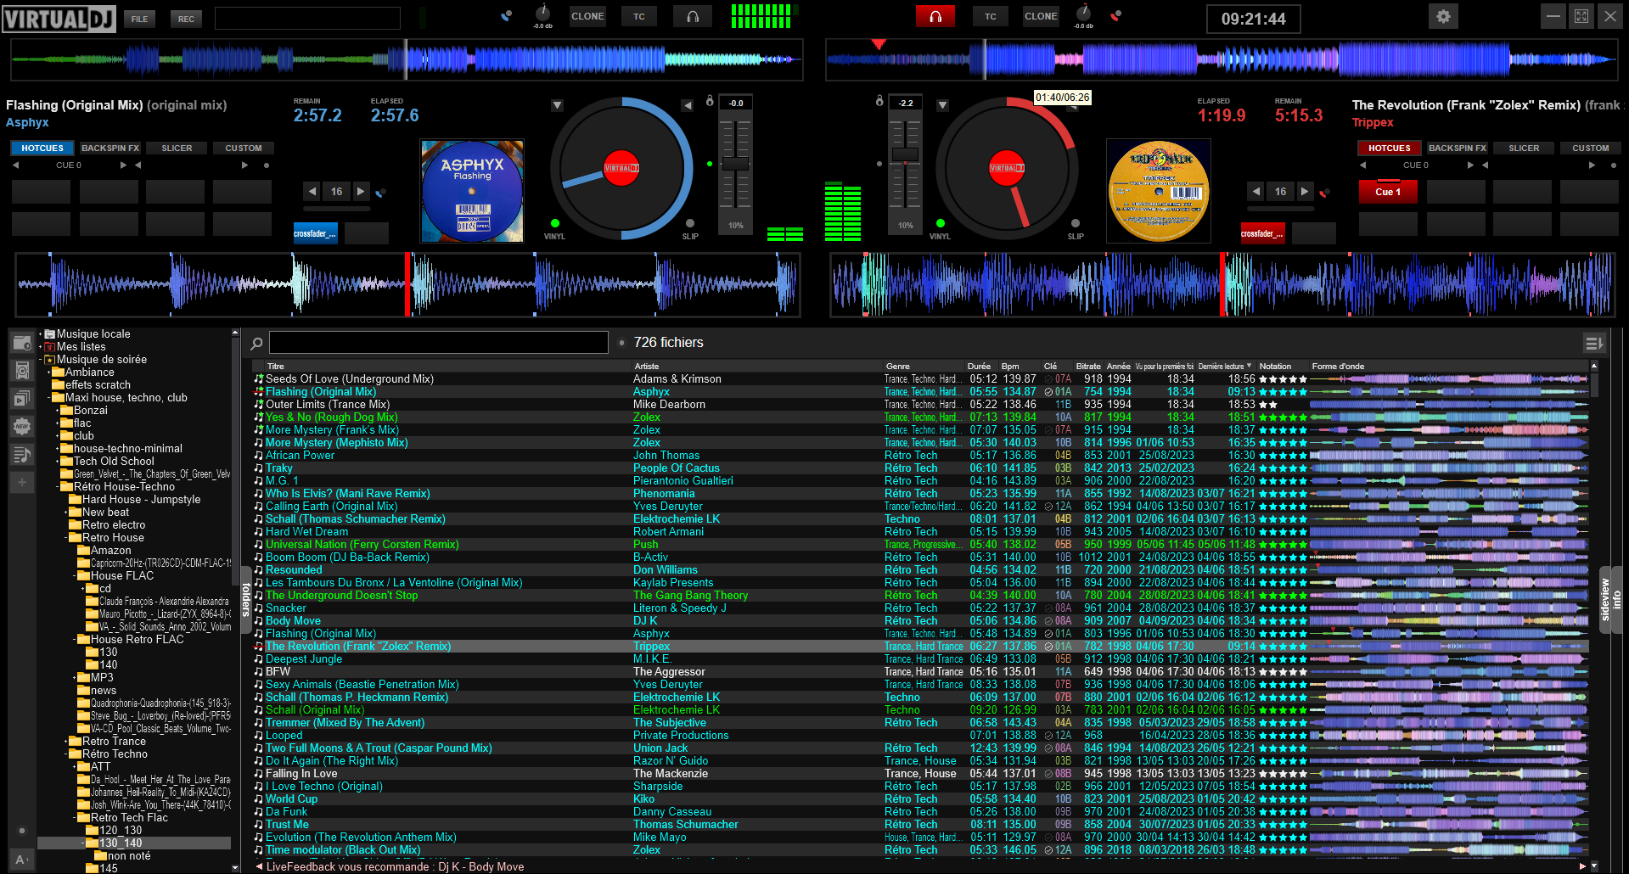Click the sidebar font size A icon

(x=22, y=860)
